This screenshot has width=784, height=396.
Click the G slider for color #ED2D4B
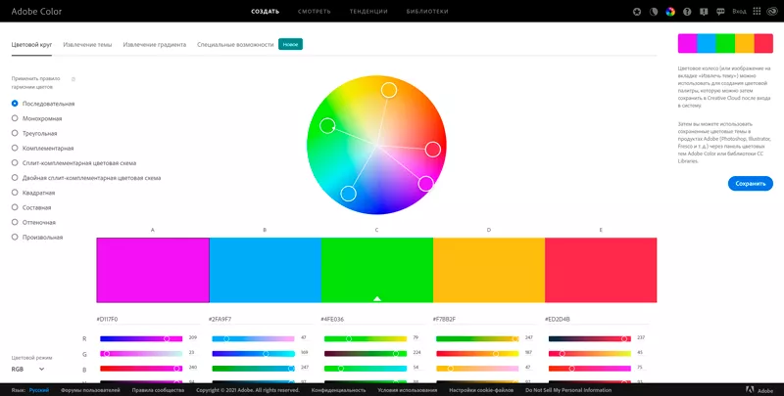pos(590,354)
